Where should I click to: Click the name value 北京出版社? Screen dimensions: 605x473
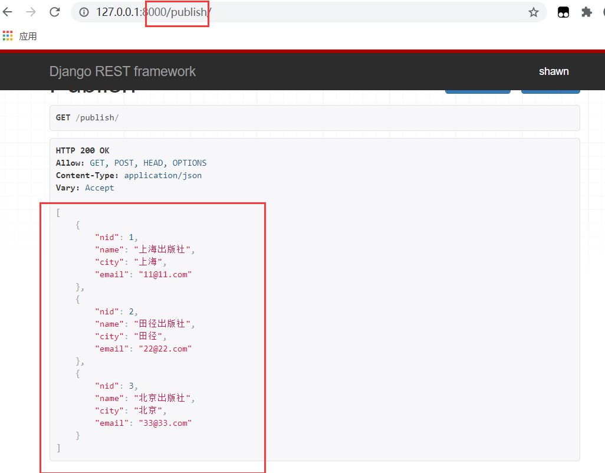coord(162,399)
